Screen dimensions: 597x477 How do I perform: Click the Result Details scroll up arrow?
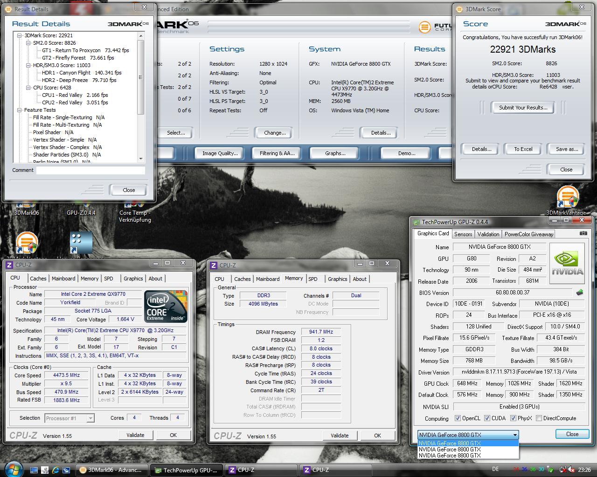[141, 36]
